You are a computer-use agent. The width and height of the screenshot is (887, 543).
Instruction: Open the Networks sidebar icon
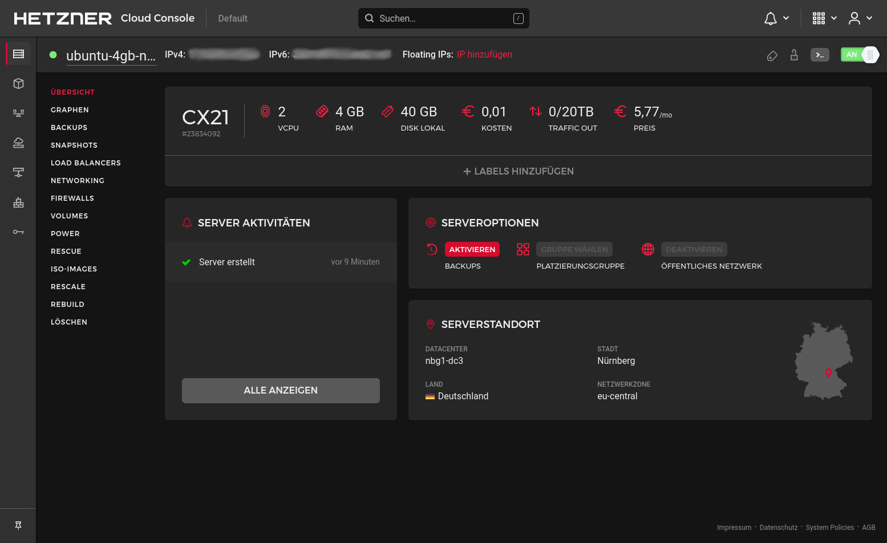(x=18, y=172)
